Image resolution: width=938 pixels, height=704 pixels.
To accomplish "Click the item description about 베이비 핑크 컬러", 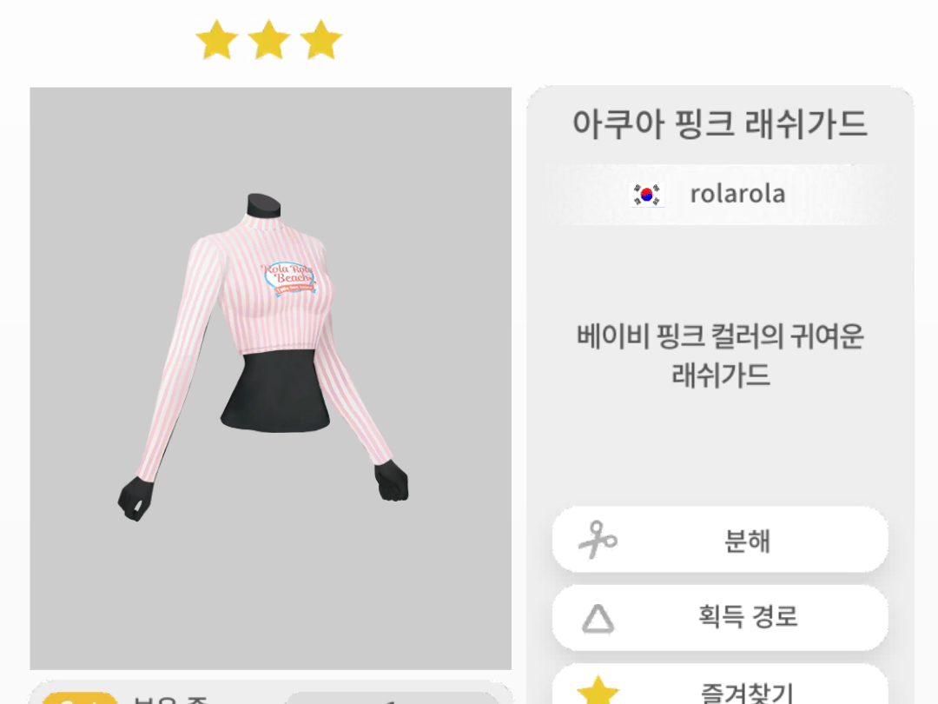I will tap(720, 355).
